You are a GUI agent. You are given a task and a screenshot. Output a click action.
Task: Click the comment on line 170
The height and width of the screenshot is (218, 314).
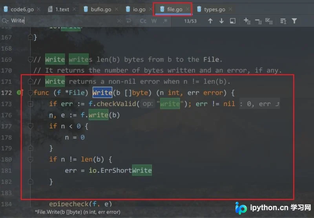point(158,70)
